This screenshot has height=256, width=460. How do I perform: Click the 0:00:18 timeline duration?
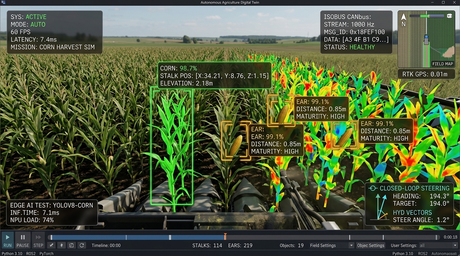click(x=450, y=237)
